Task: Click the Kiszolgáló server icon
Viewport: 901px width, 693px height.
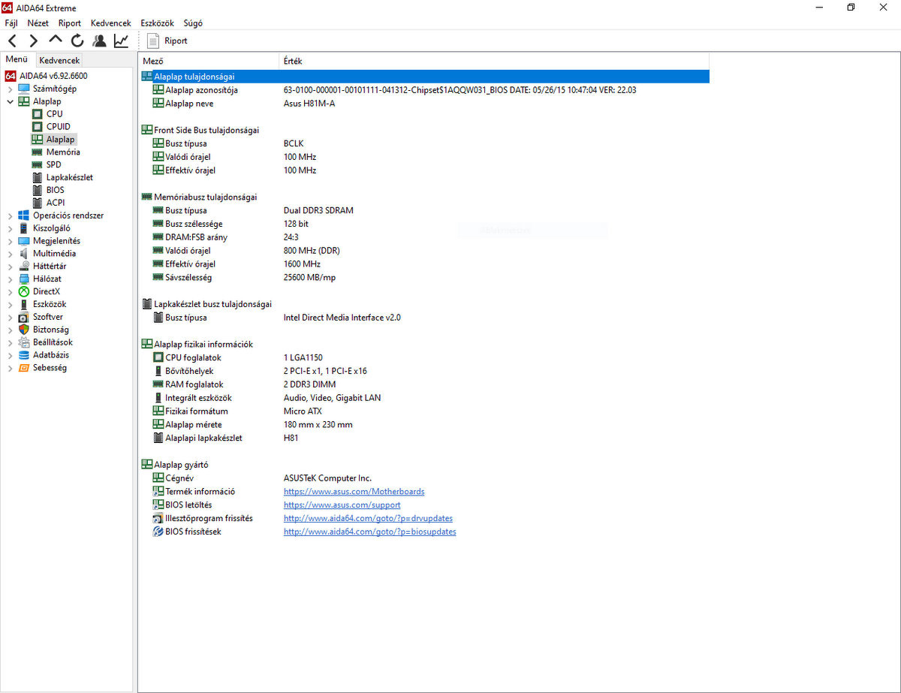Action: 24,228
